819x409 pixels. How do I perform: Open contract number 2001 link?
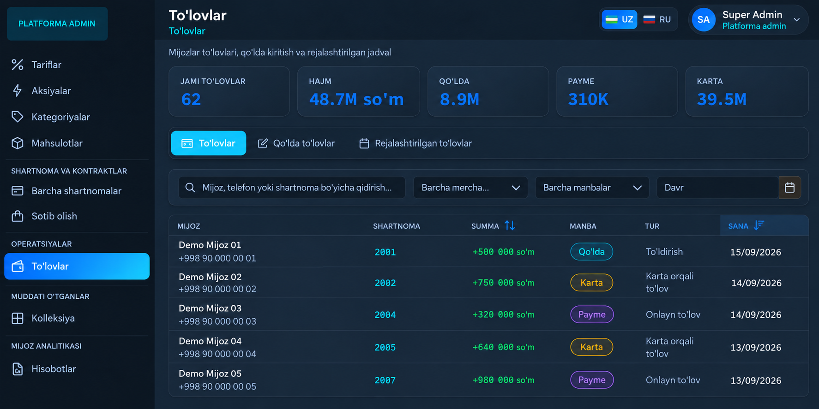(385, 252)
